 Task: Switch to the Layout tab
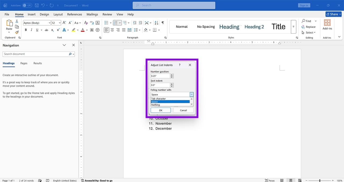pyautogui.click(x=58, y=14)
